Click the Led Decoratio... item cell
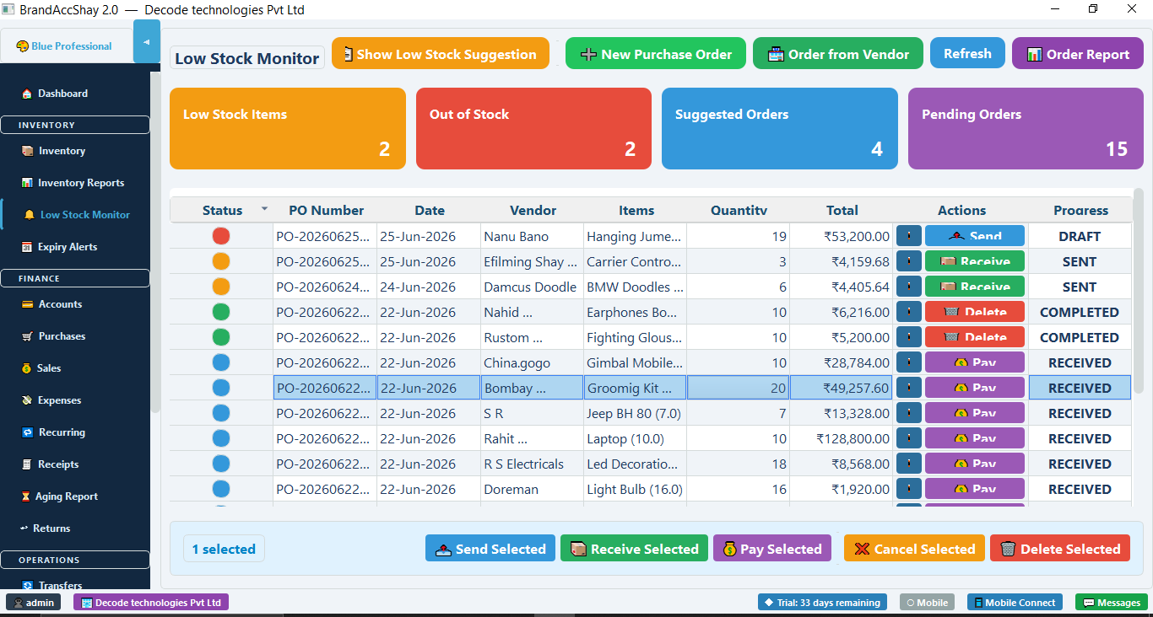 pos(635,464)
